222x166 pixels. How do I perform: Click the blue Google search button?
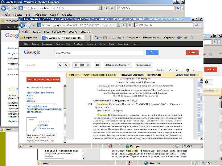click(152, 52)
